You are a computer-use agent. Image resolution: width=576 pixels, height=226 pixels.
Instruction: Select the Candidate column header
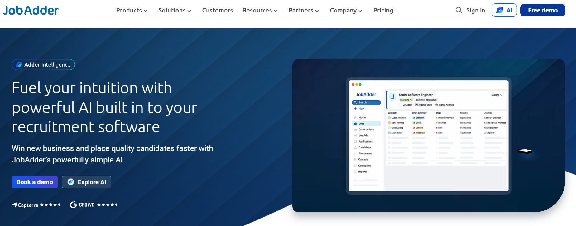tap(392, 113)
